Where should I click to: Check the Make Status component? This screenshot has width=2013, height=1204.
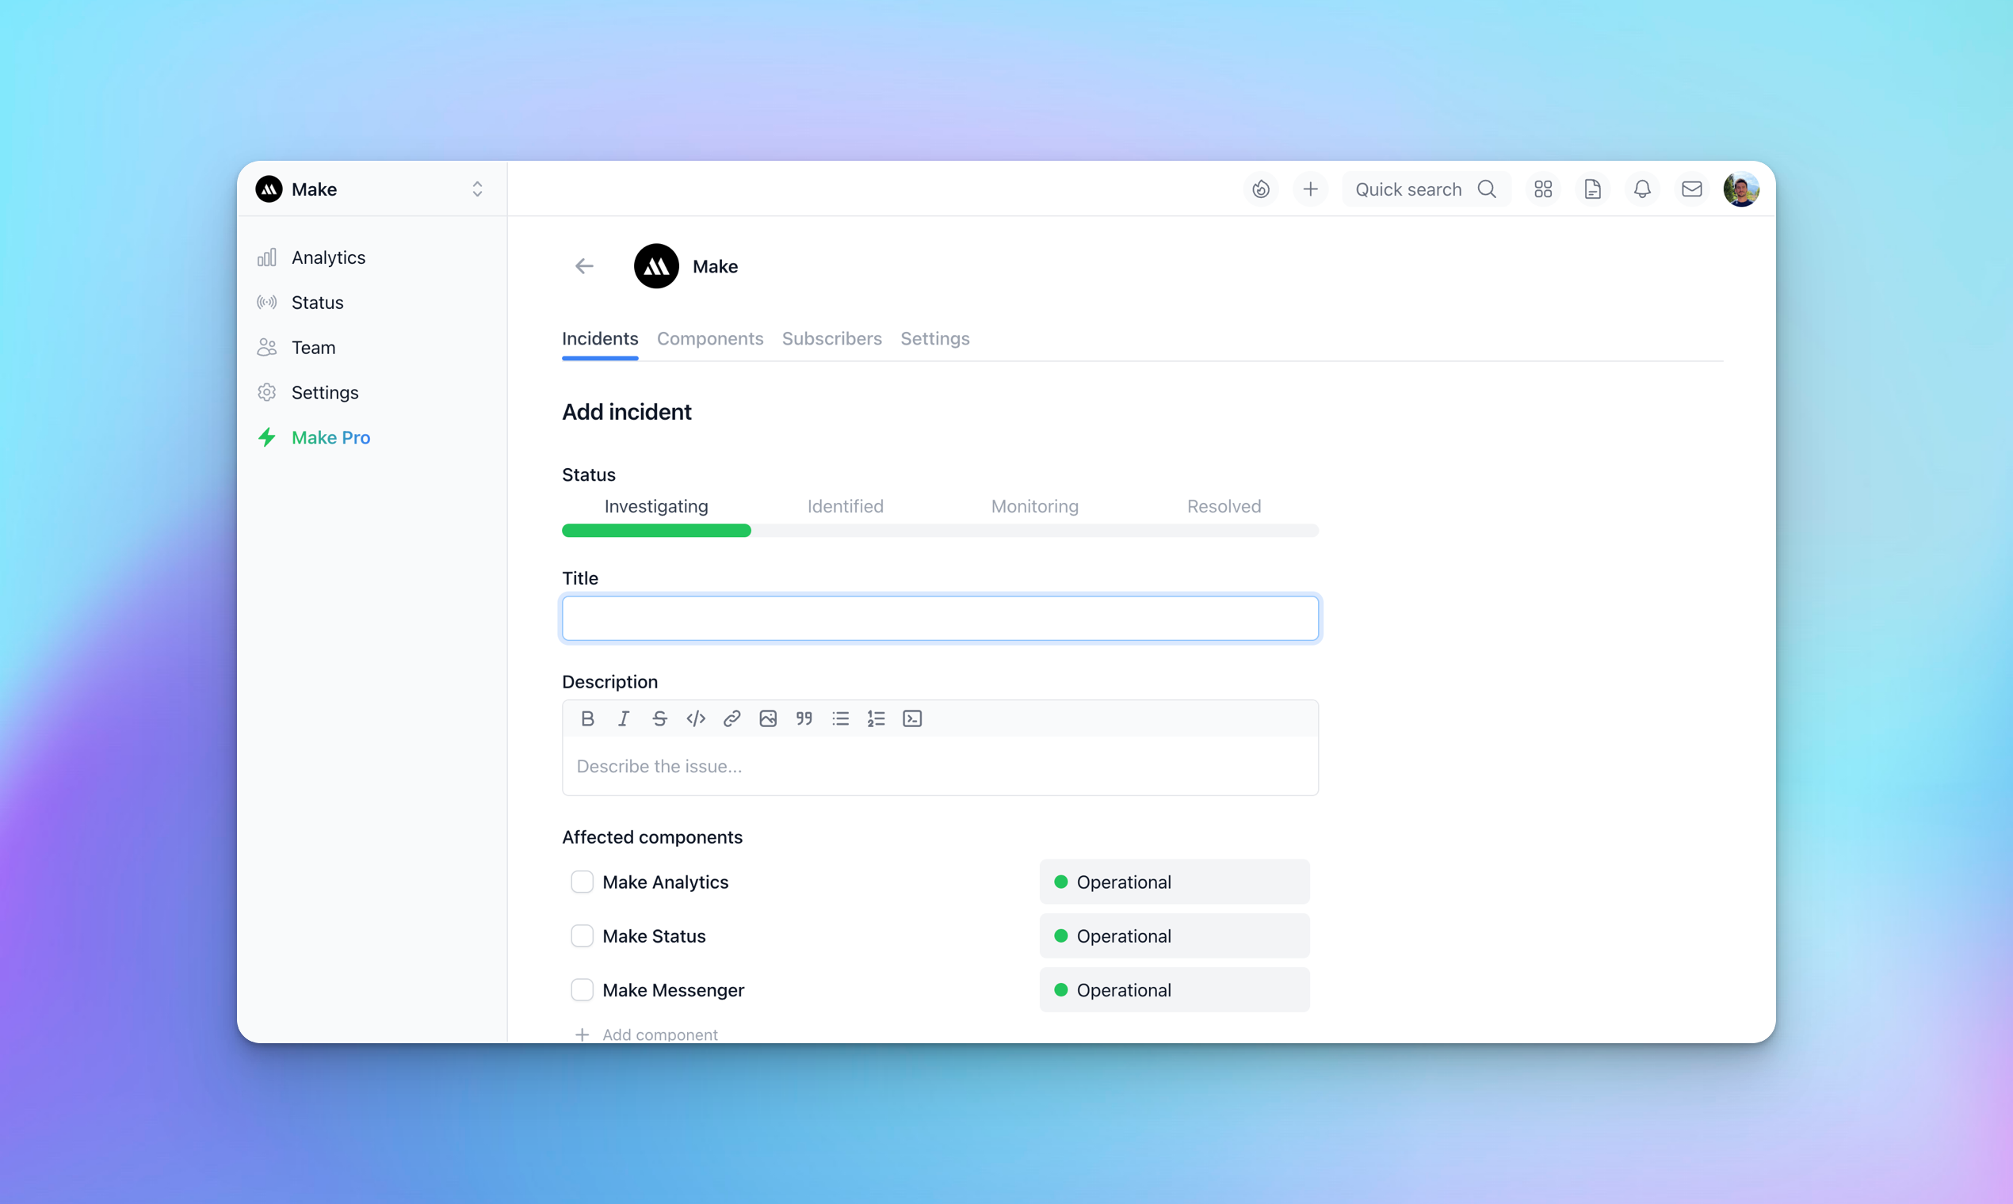point(582,936)
